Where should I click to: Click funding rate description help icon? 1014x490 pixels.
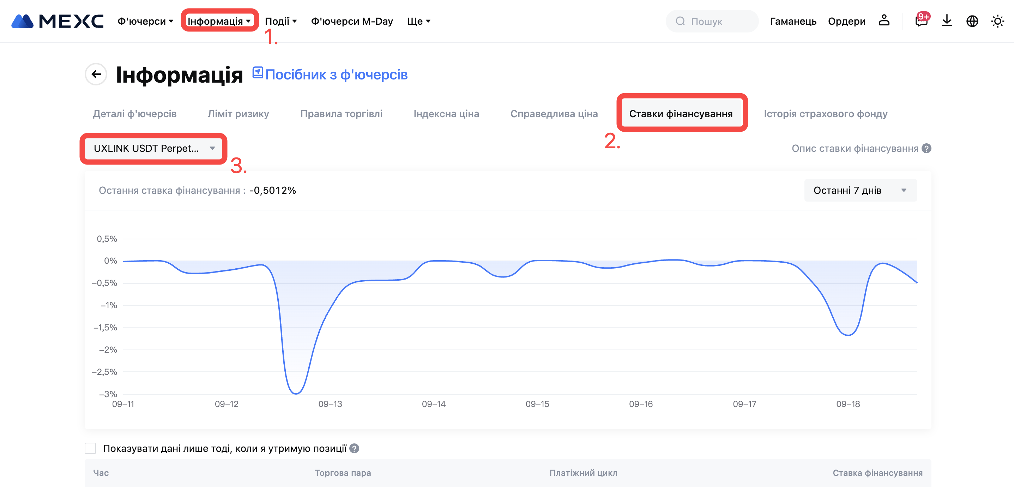(927, 149)
